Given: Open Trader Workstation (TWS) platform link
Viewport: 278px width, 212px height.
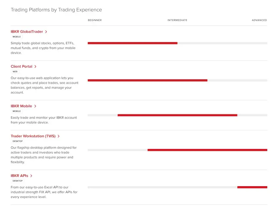Looking at the screenshot, I should coord(33,136).
